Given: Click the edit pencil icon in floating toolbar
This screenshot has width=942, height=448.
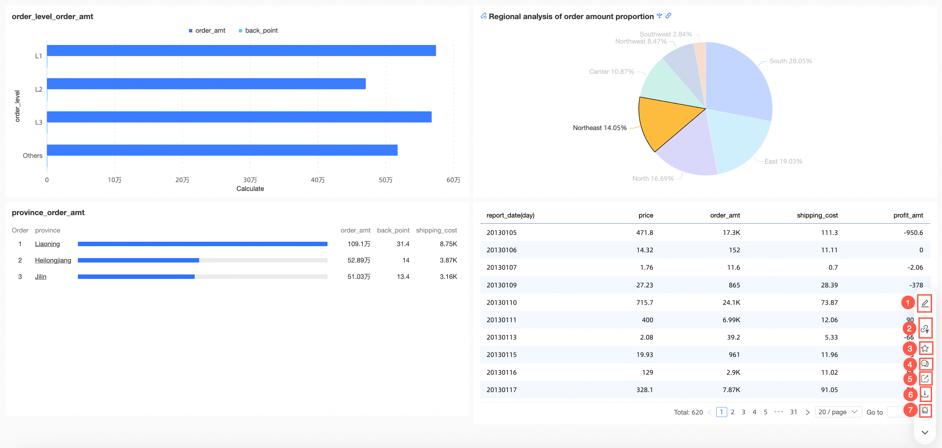Looking at the screenshot, I should tap(925, 303).
